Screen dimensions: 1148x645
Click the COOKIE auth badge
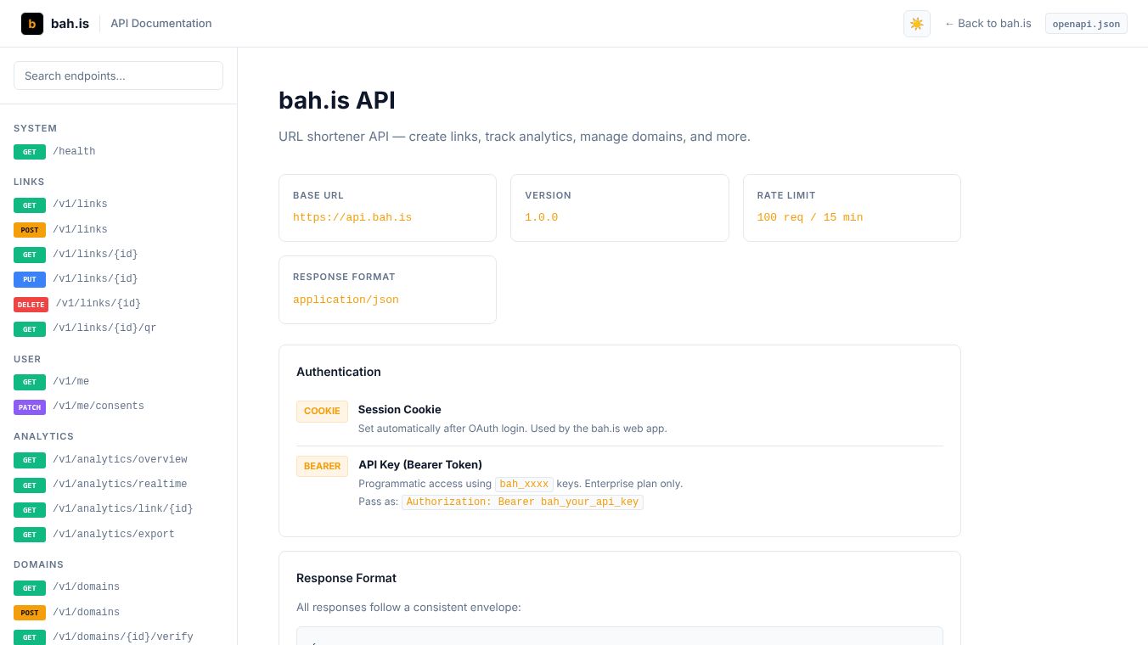click(x=322, y=411)
